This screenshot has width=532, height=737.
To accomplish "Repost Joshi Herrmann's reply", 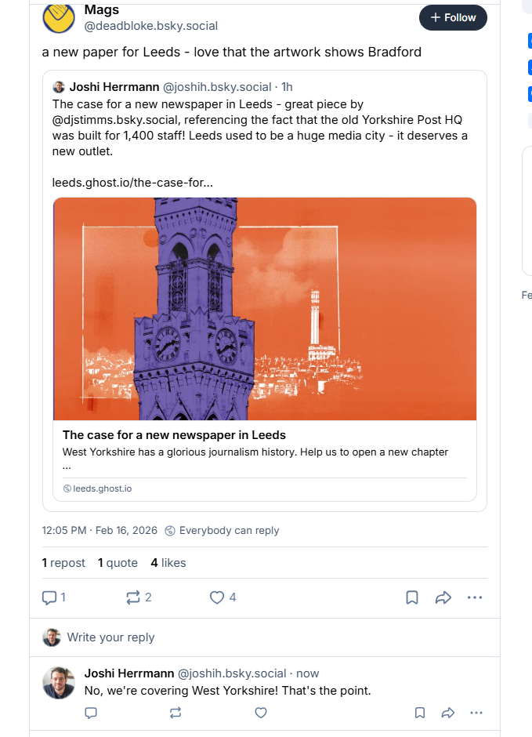I will point(176,713).
